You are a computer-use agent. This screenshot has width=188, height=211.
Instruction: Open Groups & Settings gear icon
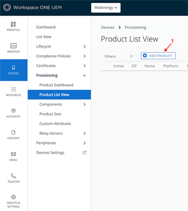(14, 197)
